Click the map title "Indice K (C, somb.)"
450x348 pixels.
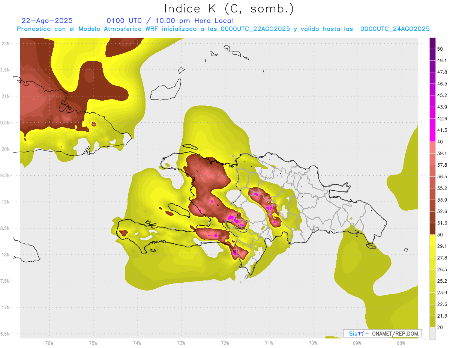pos(229,9)
